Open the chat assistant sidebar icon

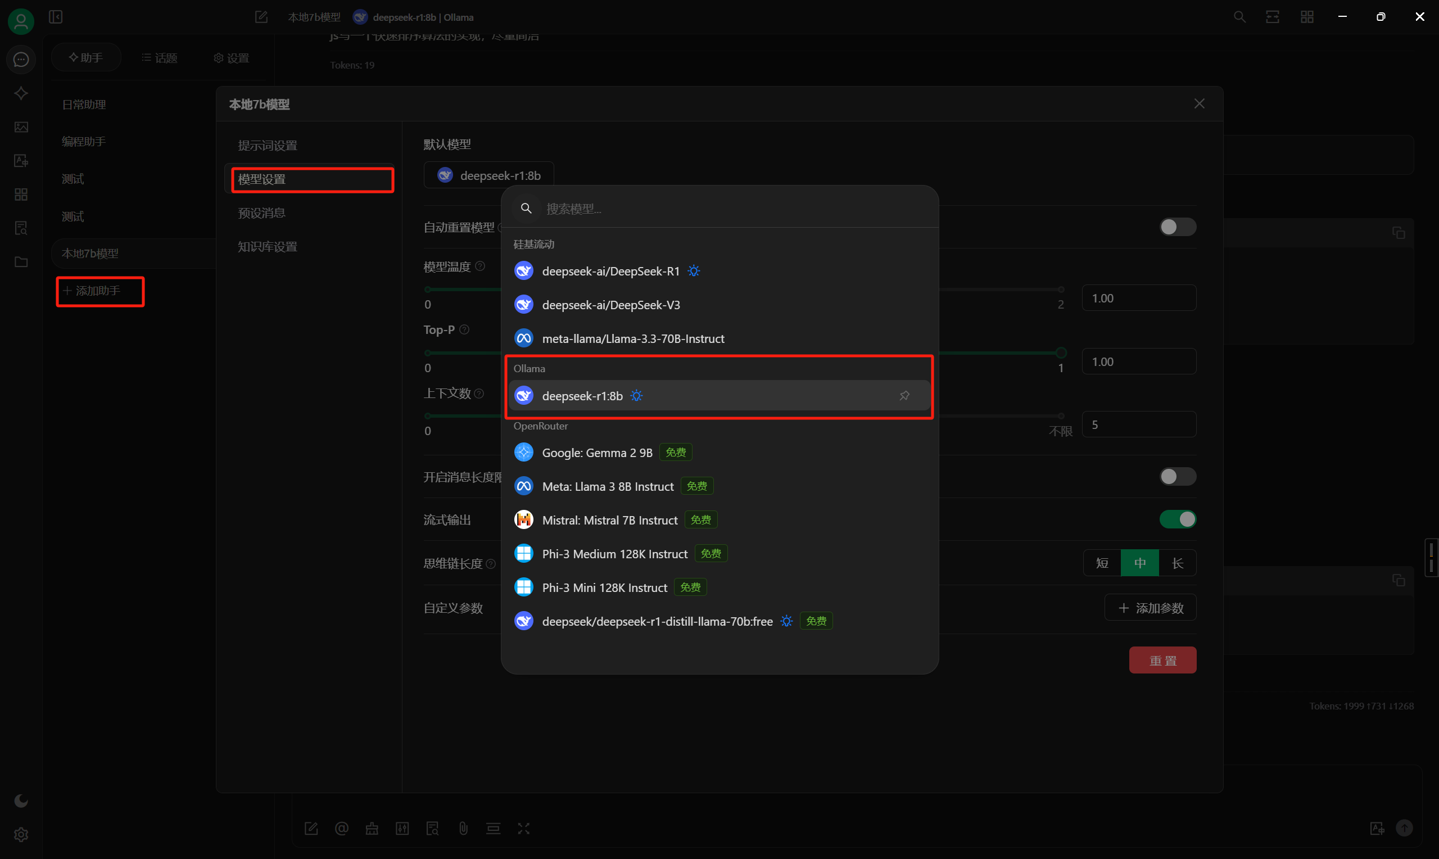point(21,60)
